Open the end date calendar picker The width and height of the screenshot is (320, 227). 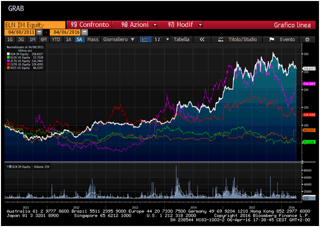[85, 33]
